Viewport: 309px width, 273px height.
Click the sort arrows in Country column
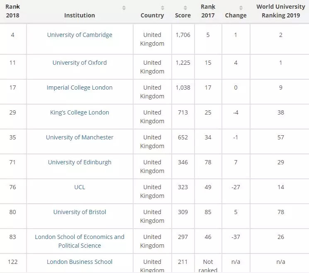click(x=163, y=8)
